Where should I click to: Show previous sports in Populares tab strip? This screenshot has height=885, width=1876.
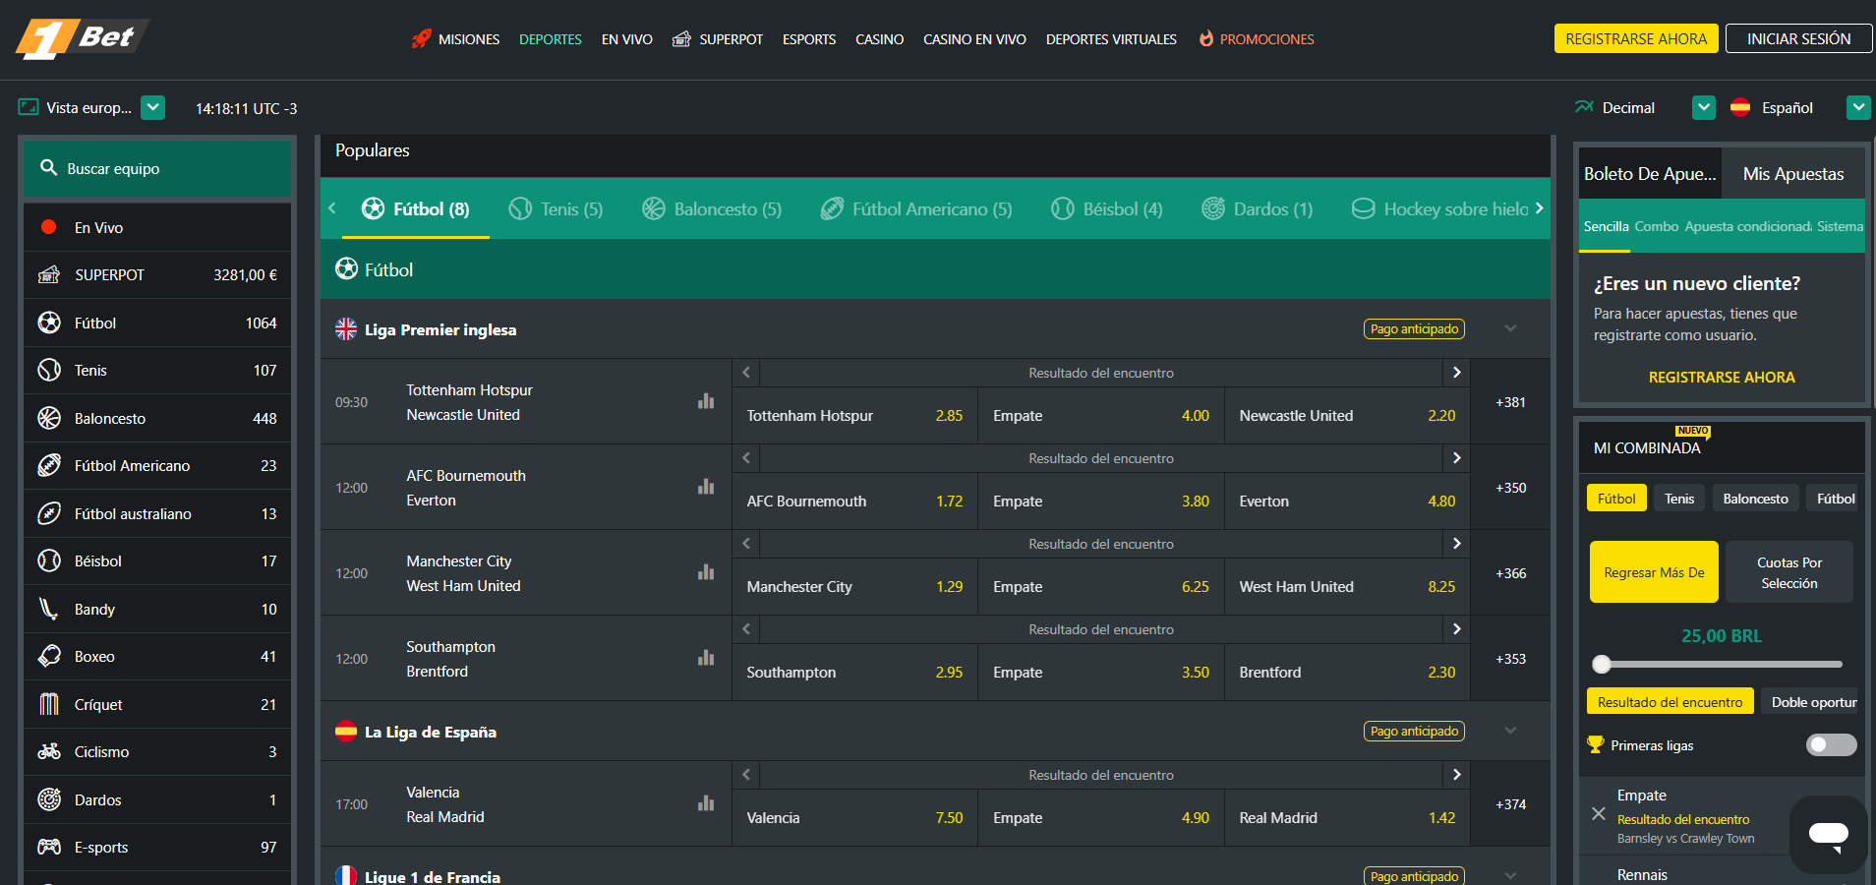point(332,208)
